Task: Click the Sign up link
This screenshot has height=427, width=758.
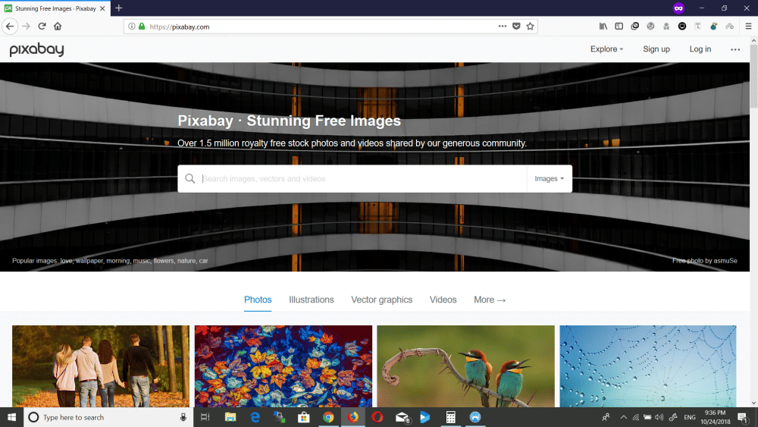Action: [656, 49]
